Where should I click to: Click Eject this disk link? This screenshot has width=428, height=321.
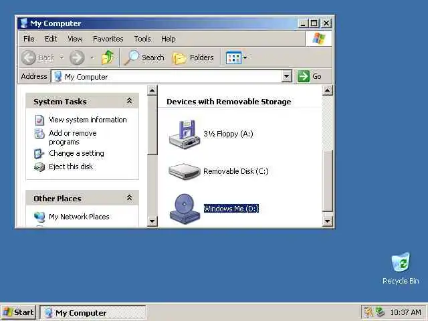pos(71,167)
